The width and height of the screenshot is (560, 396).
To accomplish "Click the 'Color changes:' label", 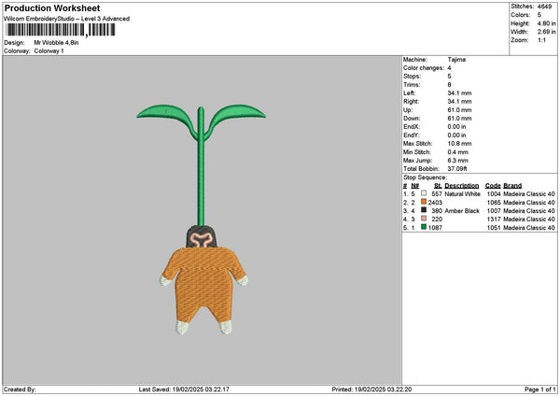I will (x=424, y=68).
